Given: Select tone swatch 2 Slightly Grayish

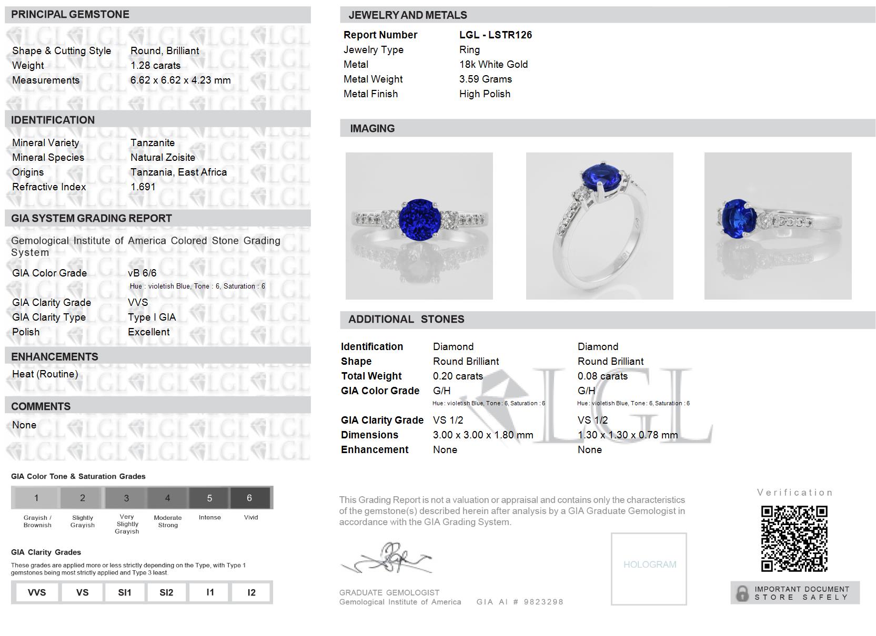Looking at the screenshot, I should 83,498.
